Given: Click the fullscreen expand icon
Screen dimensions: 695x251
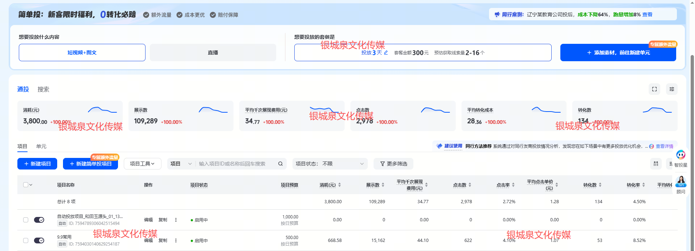Looking at the screenshot, I should (x=654, y=89).
